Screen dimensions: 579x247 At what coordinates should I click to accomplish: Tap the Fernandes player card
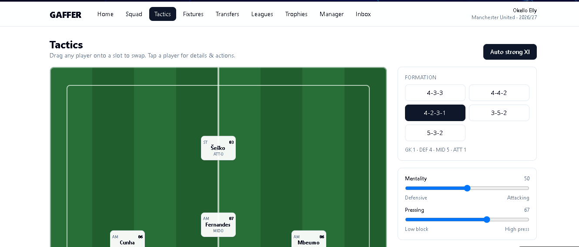[x=218, y=225]
